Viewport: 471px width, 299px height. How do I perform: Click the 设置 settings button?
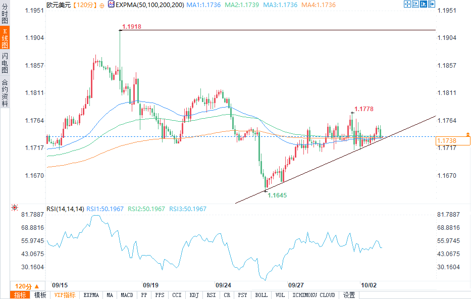tap(349, 295)
